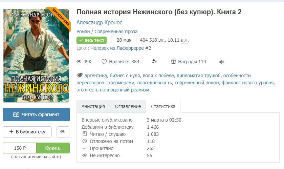284x169 pixels.
Task: Open author link Александр Кронос
Action: pos(99,22)
